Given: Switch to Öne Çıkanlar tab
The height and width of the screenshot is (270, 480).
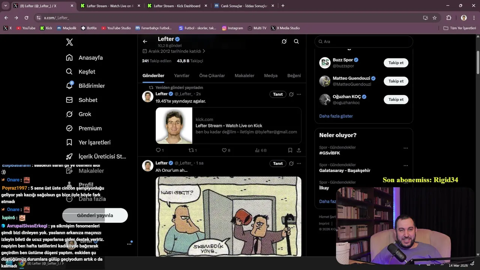Looking at the screenshot, I should tap(212, 76).
